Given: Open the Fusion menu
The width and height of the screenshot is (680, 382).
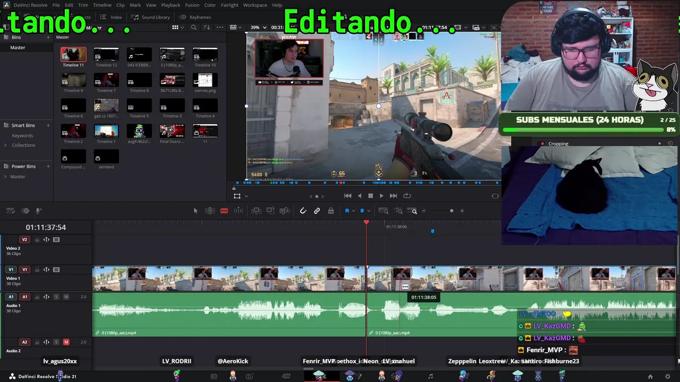Looking at the screenshot, I should pos(192,5).
